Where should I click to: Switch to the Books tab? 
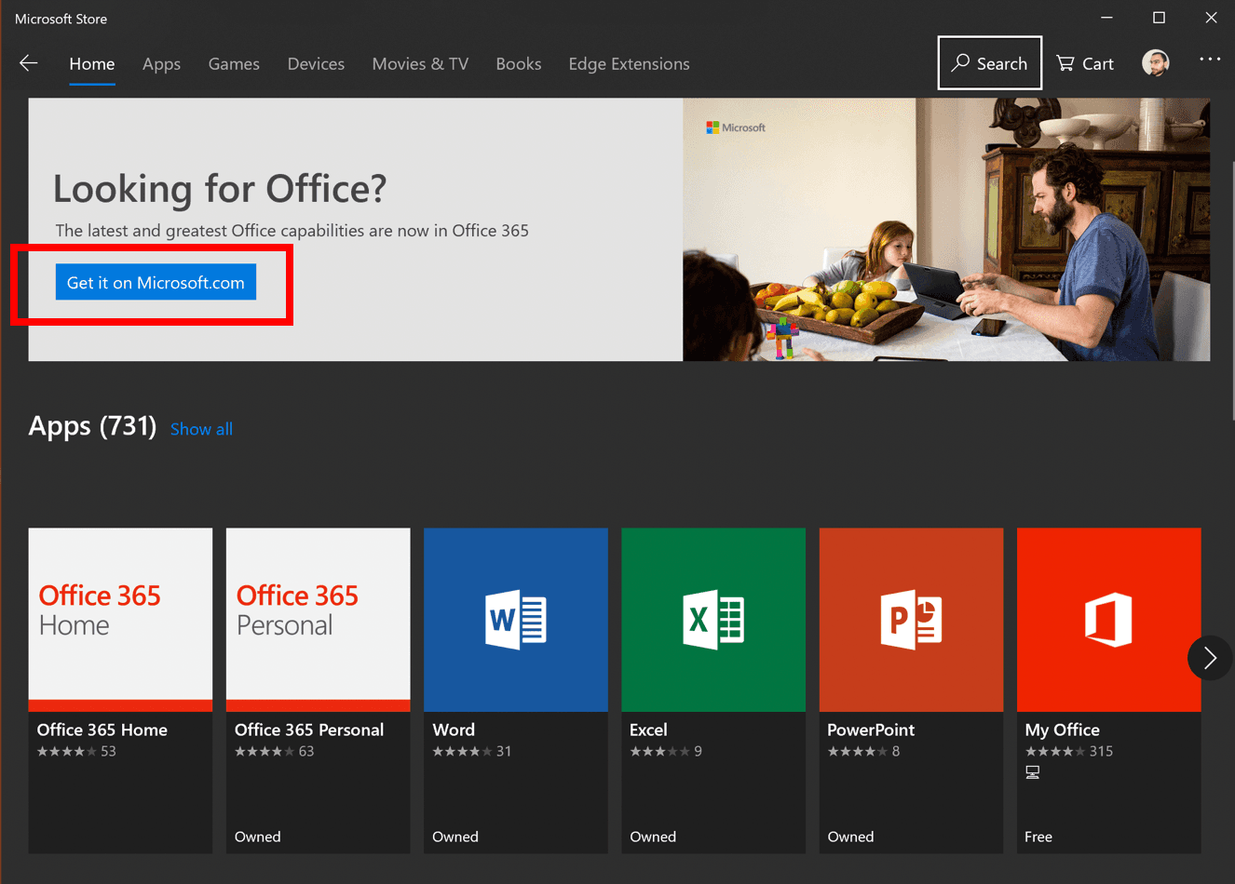pos(519,64)
